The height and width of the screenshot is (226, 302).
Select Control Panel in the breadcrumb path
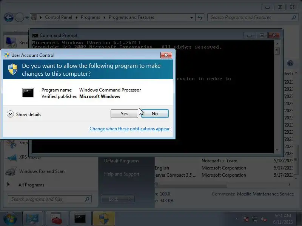[x=59, y=17]
